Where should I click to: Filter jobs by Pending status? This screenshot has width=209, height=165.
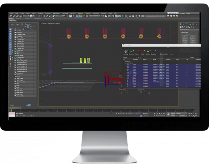click(x=126, y=52)
